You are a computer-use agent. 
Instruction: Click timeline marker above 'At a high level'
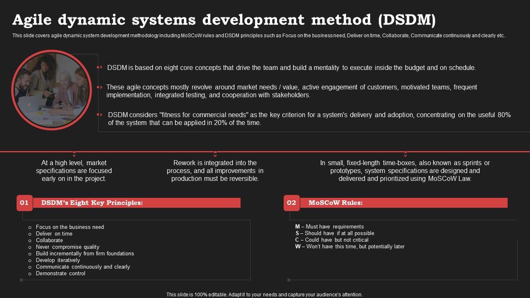(74, 153)
